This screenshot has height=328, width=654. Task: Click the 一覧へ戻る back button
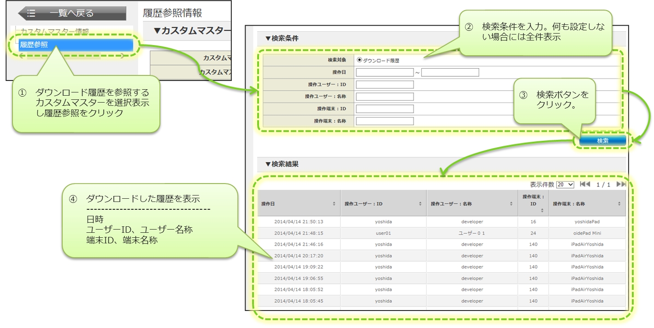click(x=72, y=13)
